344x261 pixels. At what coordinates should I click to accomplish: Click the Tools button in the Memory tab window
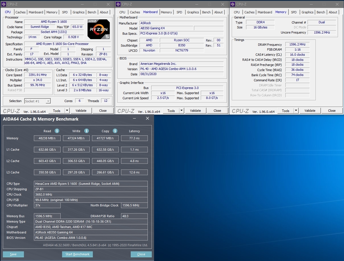(x=286, y=111)
